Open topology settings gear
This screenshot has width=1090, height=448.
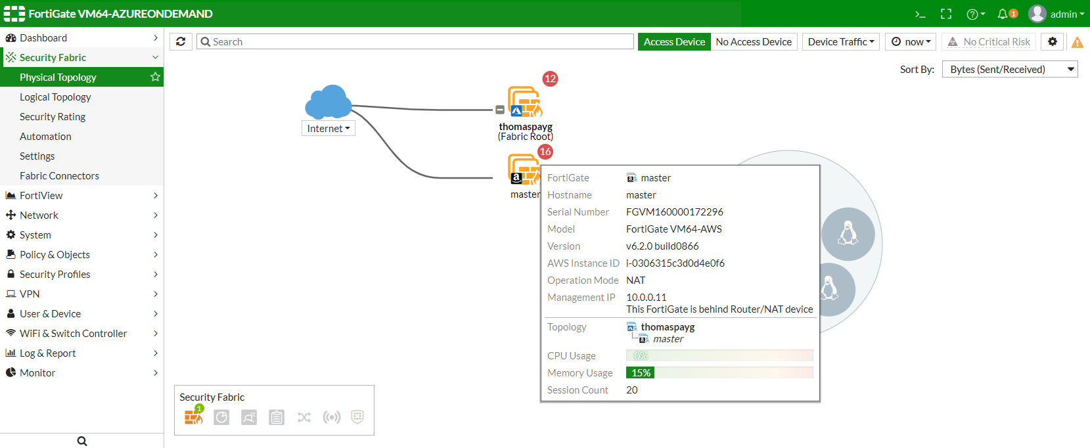point(1053,41)
